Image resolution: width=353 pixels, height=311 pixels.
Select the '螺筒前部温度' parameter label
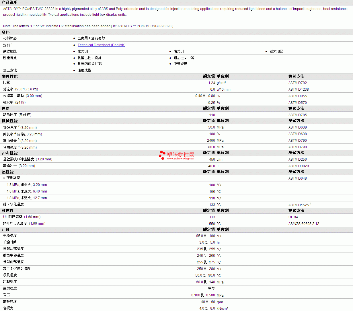point(13,262)
